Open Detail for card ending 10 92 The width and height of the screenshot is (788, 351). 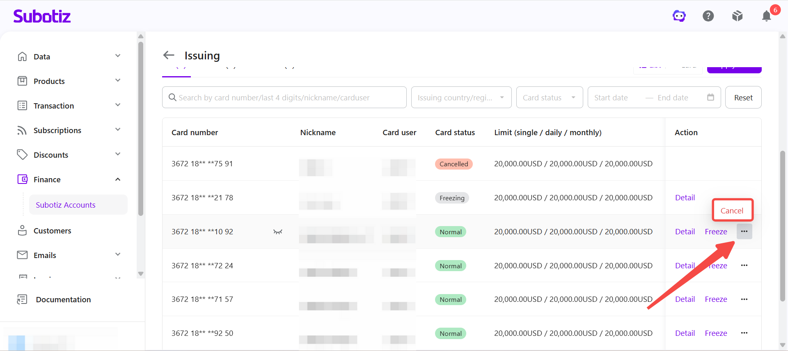tap(685, 232)
